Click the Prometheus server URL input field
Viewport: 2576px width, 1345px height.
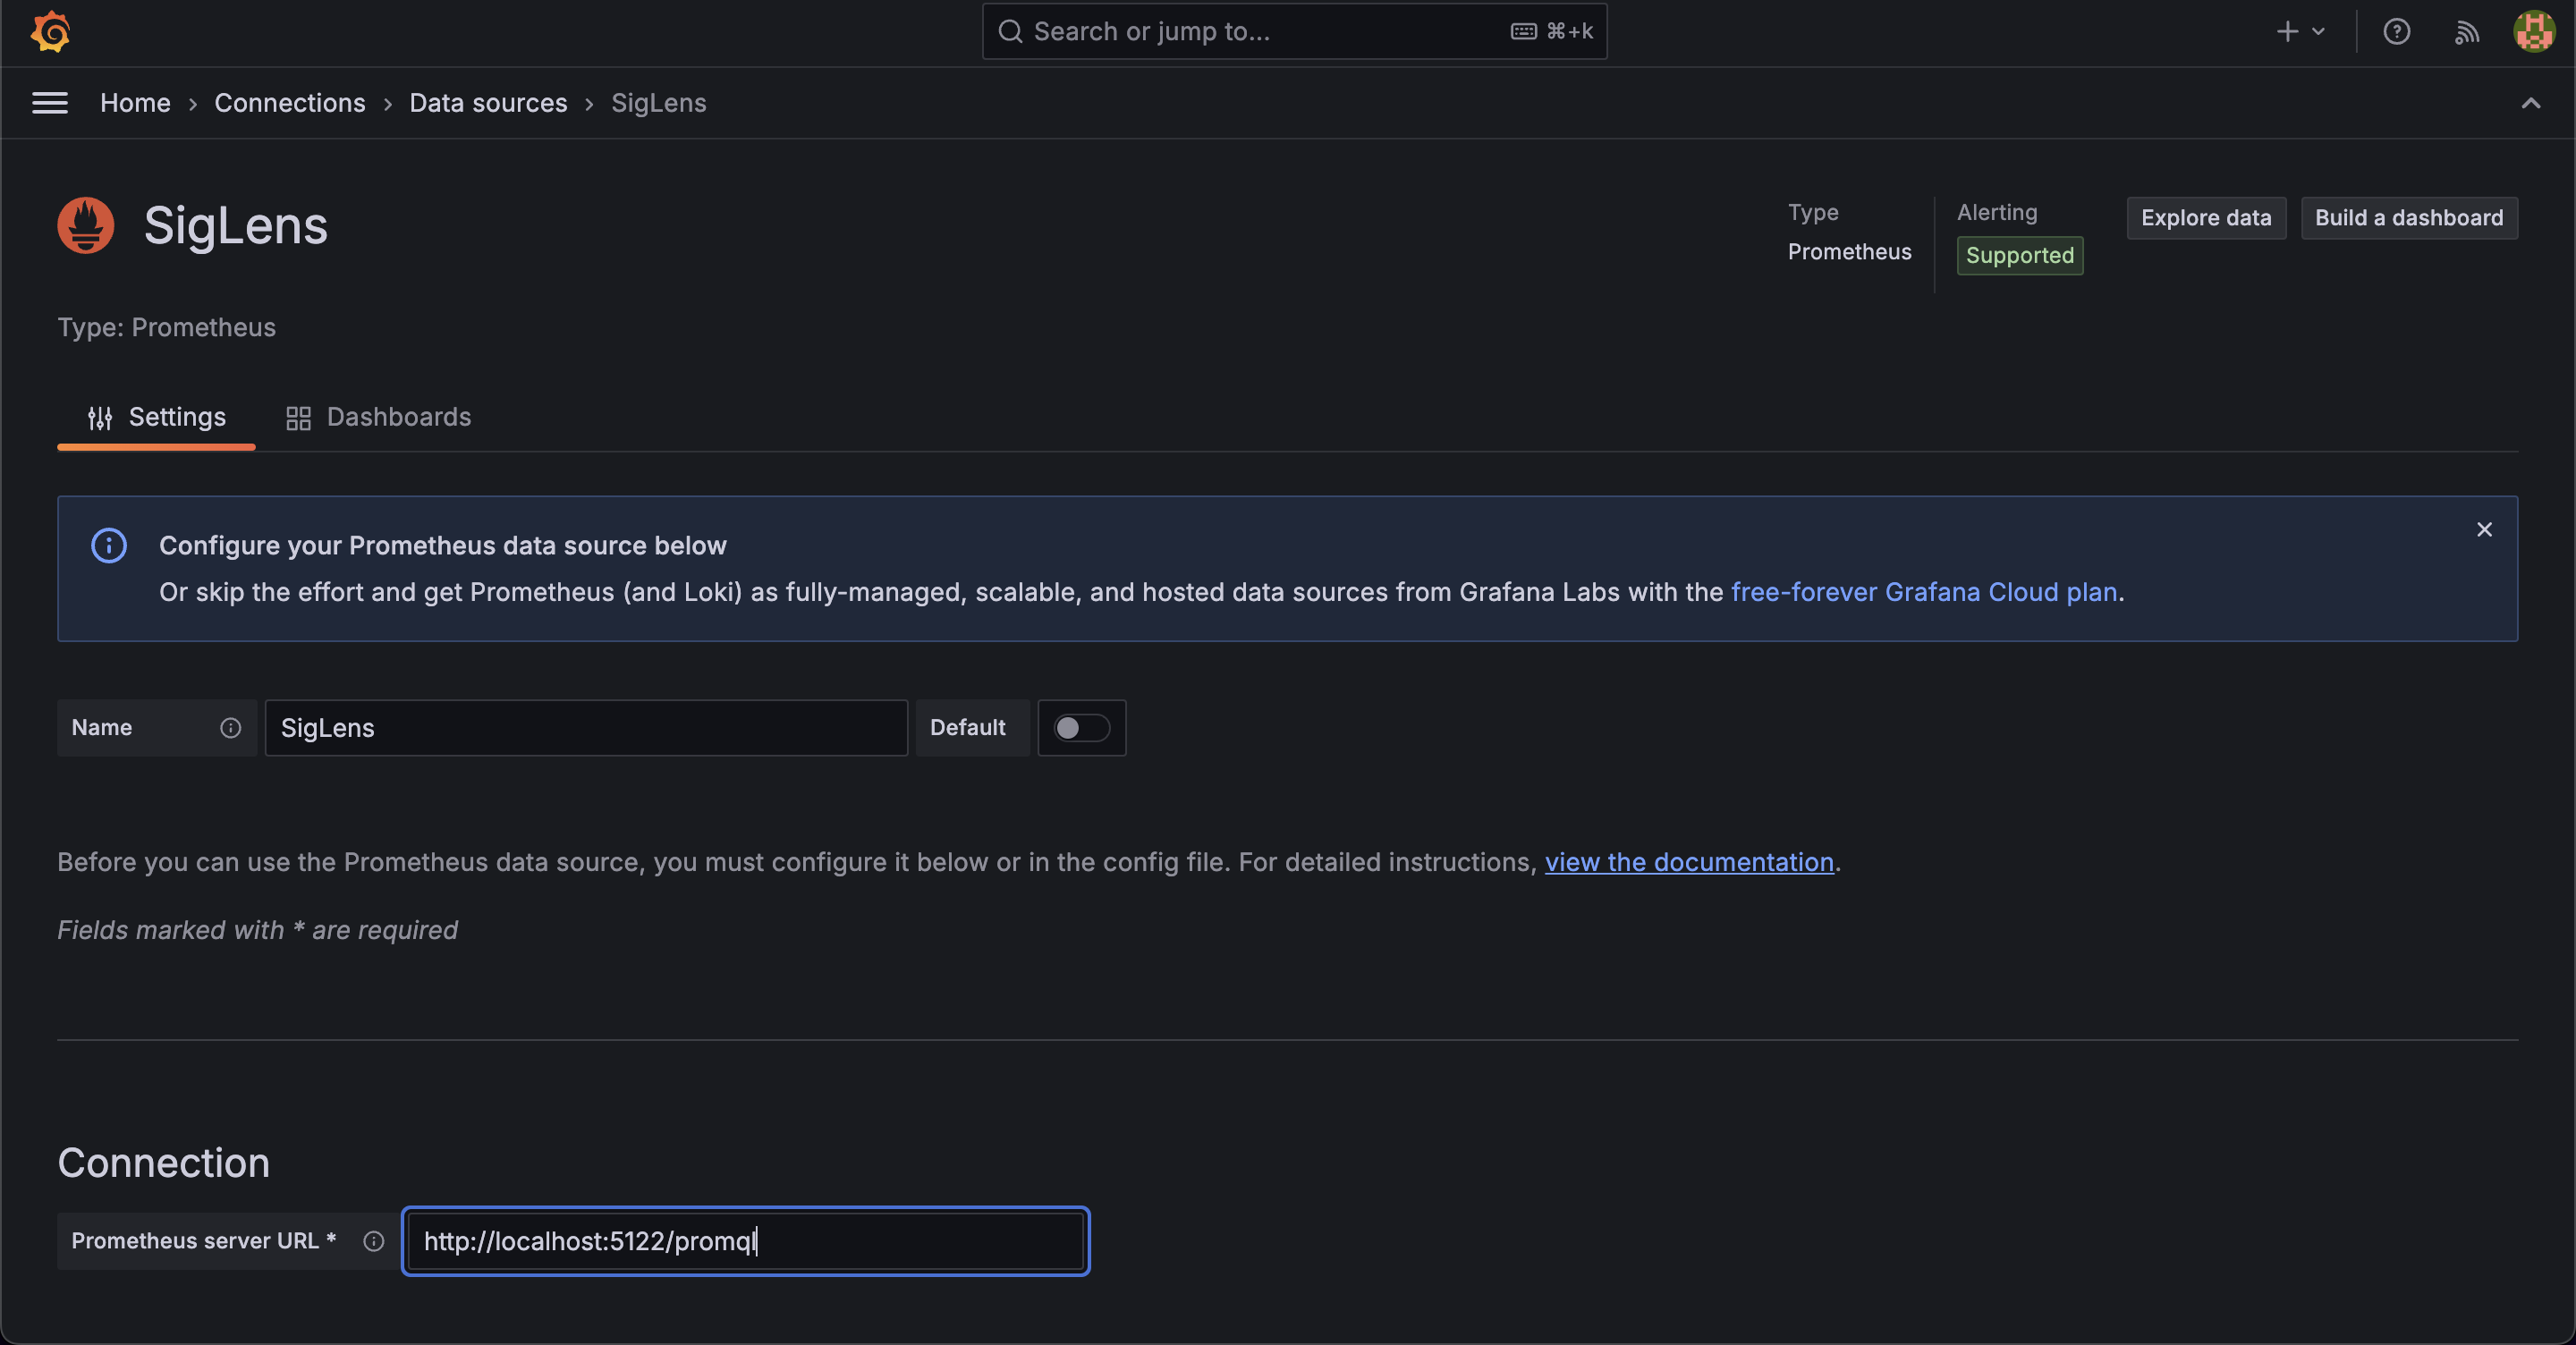point(746,1241)
